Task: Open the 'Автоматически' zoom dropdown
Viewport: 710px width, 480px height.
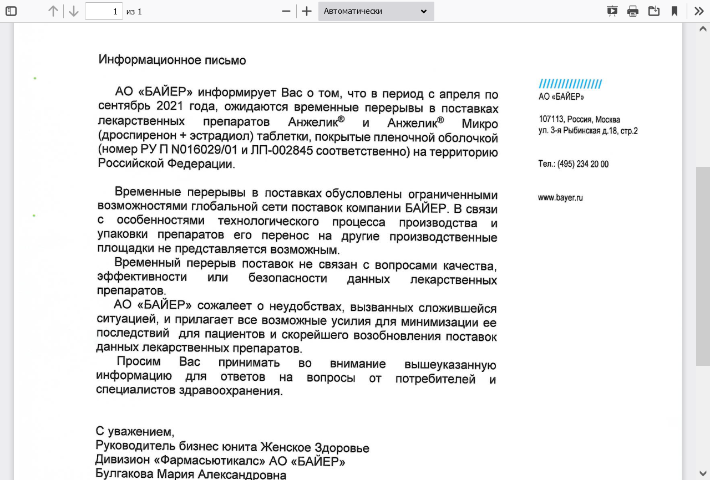Action: pyautogui.click(x=376, y=11)
